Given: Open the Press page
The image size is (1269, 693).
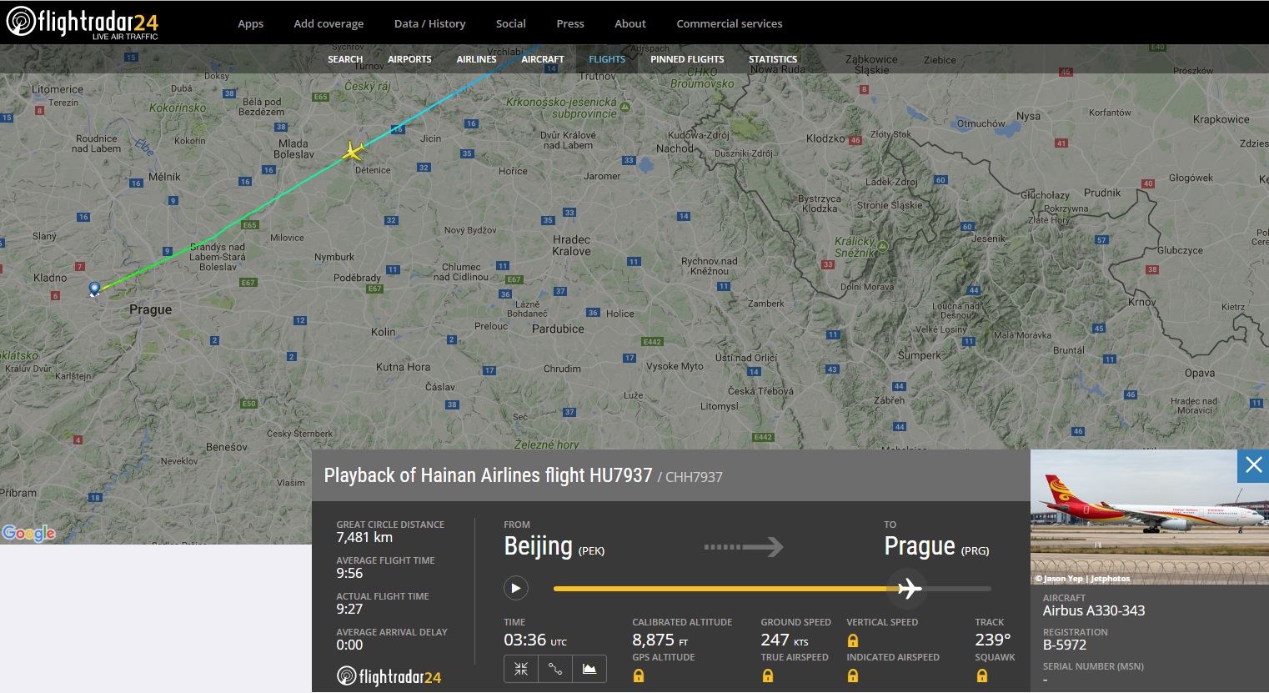Looking at the screenshot, I should 570,23.
